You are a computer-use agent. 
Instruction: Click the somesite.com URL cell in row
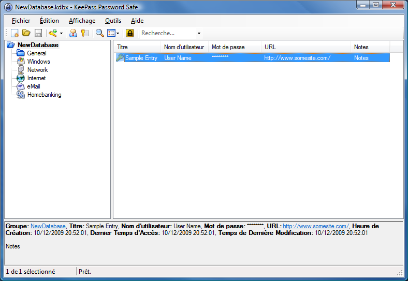[297, 58]
